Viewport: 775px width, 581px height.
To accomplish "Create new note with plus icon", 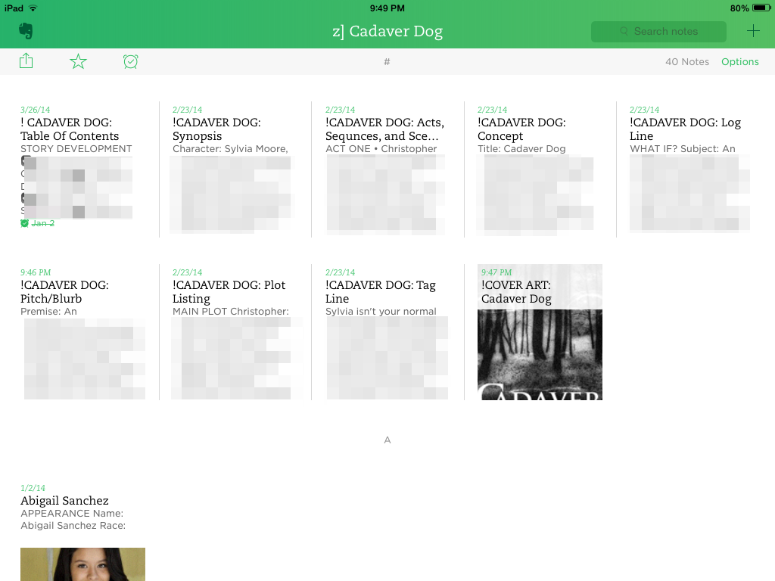I will [752, 31].
